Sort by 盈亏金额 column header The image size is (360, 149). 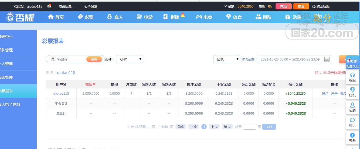[296, 84]
